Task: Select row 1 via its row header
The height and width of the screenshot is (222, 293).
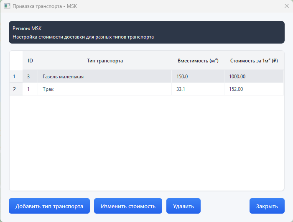Action: pyautogui.click(x=16, y=77)
